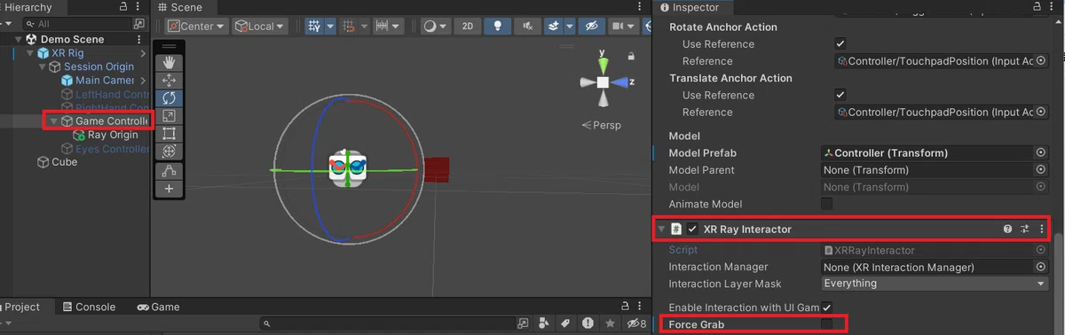Click the Edit Collider custom tool icon
Screen dimensions: 1065x335
[x=169, y=170]
